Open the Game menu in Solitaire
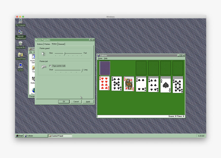This screenshot has width=221, height=158. 100,58
